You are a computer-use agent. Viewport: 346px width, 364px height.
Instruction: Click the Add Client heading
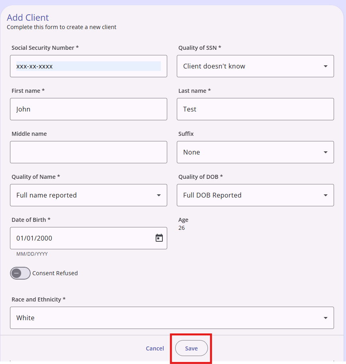pyautogui.click(x=28, y=18)
